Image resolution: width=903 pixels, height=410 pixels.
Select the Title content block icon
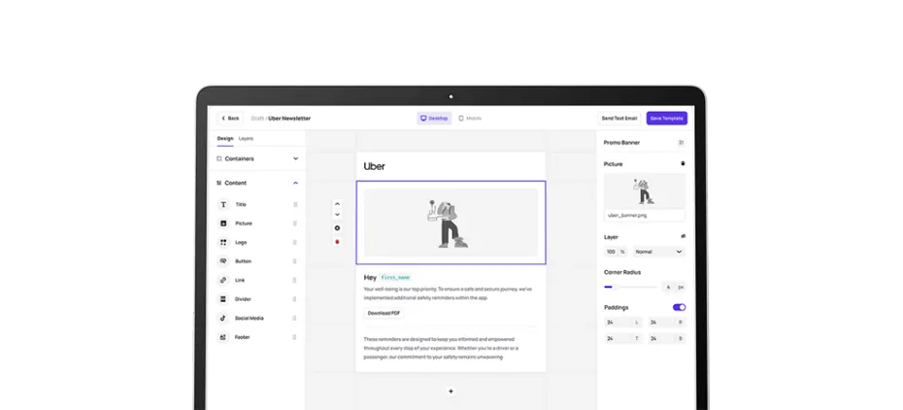pos(223,205)
